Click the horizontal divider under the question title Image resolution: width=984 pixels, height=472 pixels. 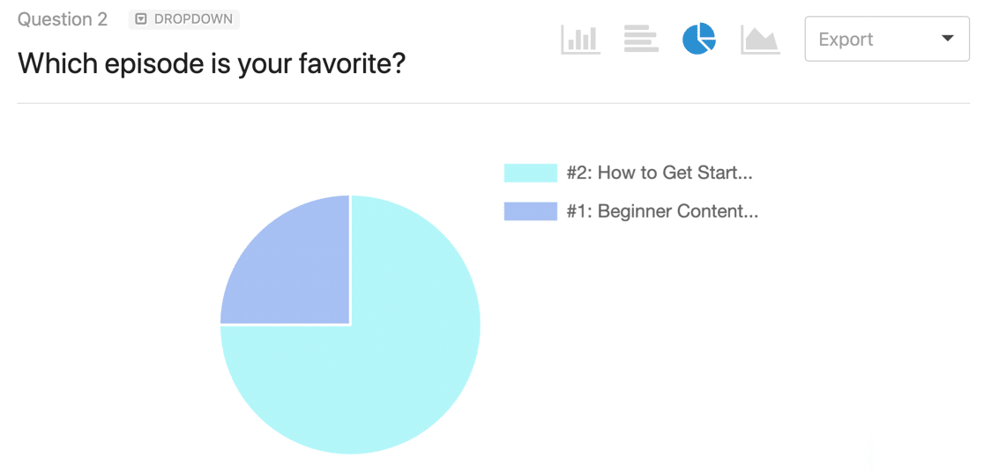(x=492, y=103)
